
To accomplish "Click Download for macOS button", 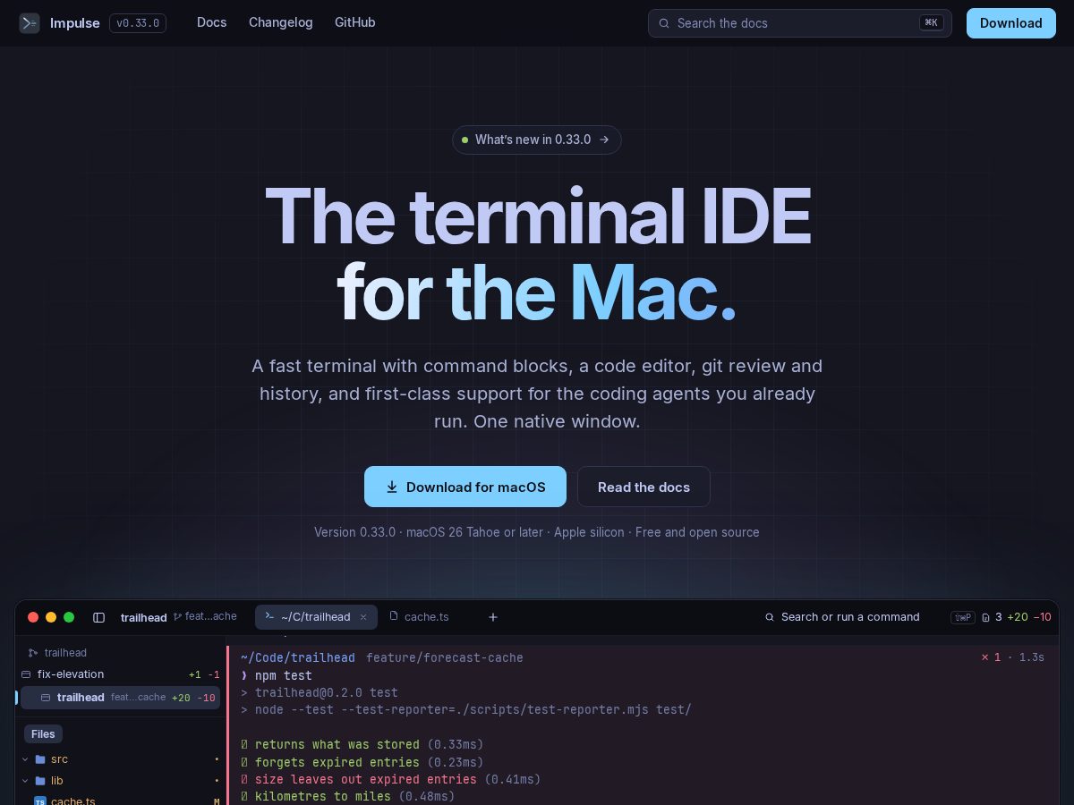I will 465,487.
